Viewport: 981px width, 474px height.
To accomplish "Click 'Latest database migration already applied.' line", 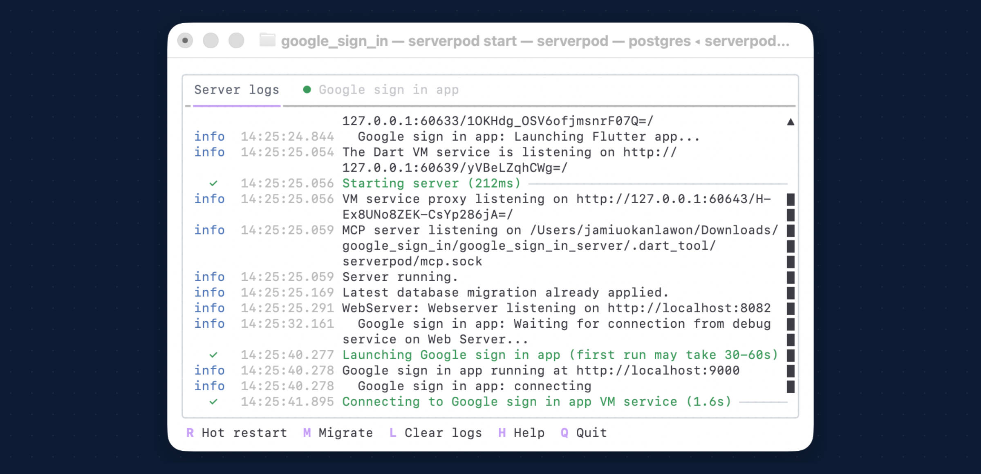I will tap(506, 292).
